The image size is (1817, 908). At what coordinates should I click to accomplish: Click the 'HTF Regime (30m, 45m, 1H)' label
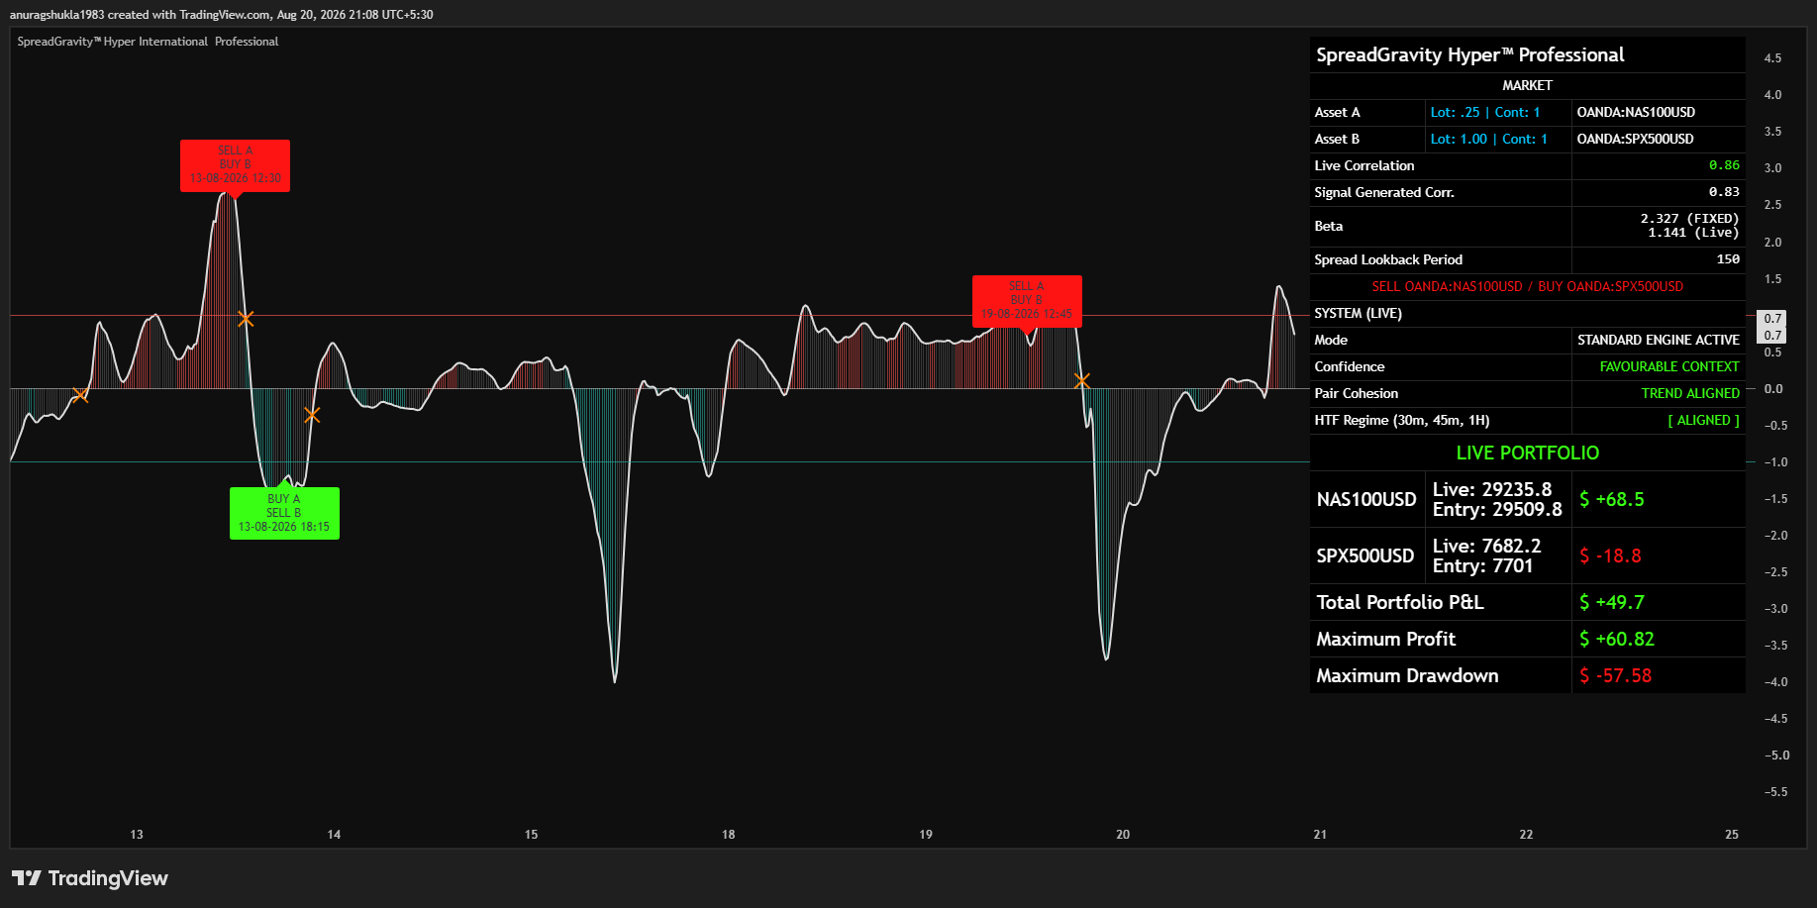[x=1401, y=421]
